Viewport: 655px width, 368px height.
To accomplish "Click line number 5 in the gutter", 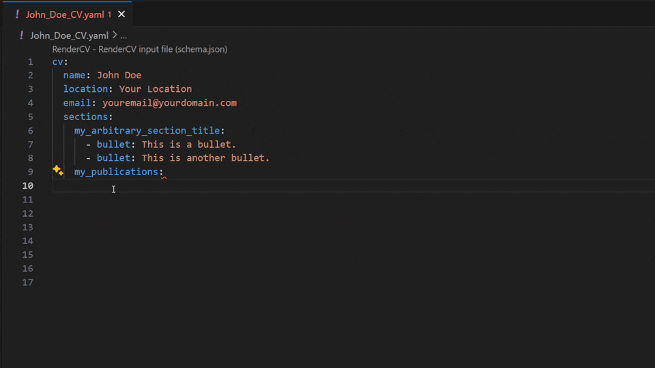I will (x=30, y=117).
